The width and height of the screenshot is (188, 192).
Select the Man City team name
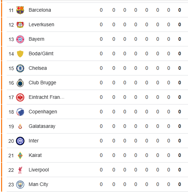[39, 185]
